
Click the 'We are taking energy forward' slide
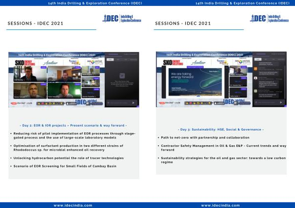tap(195, 81)
